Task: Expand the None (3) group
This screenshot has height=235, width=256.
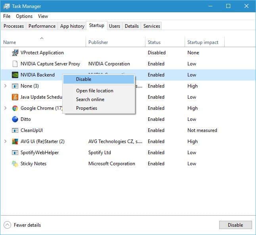Action: (x=5, y=86)
